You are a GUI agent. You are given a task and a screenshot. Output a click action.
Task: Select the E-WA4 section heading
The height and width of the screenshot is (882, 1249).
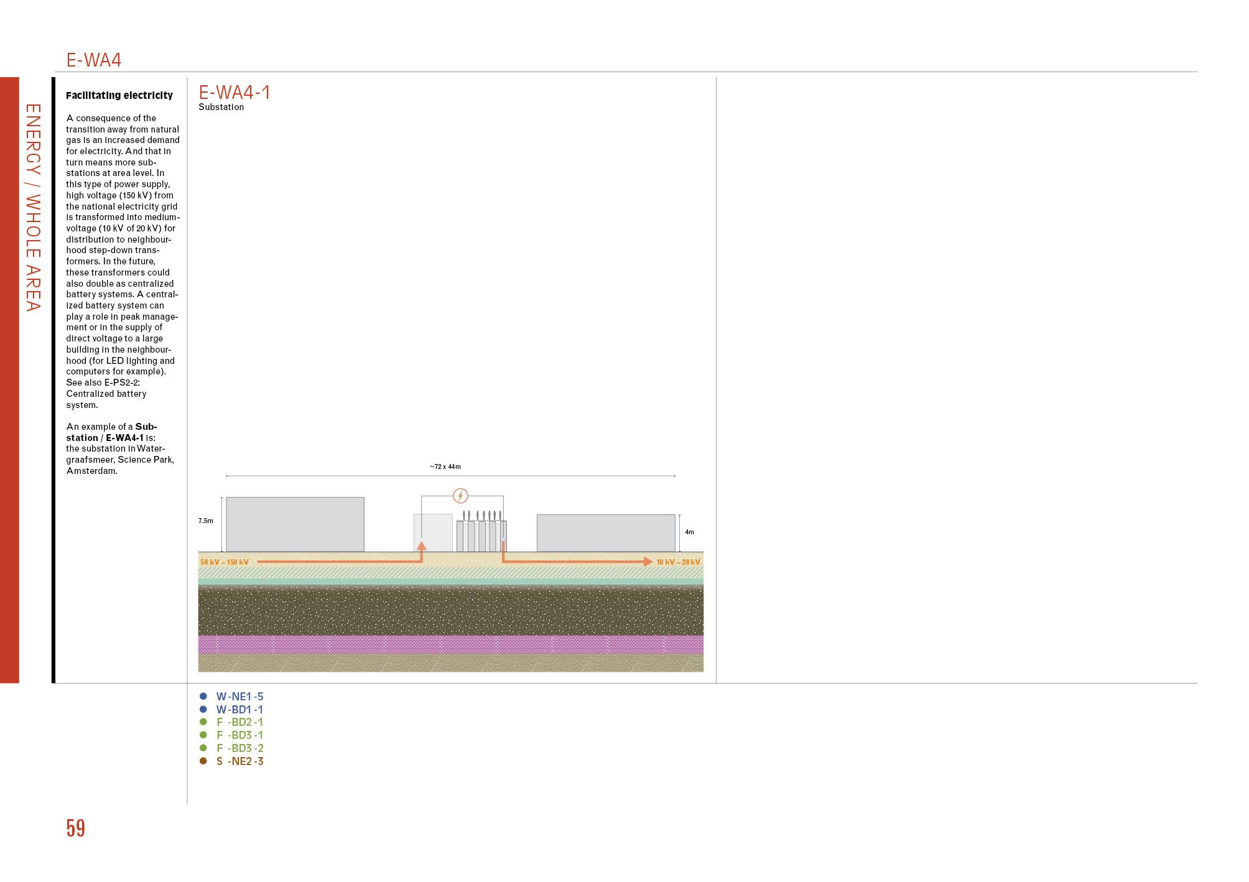click(94, 60)
